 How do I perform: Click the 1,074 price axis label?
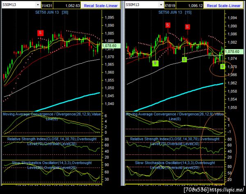232,59
